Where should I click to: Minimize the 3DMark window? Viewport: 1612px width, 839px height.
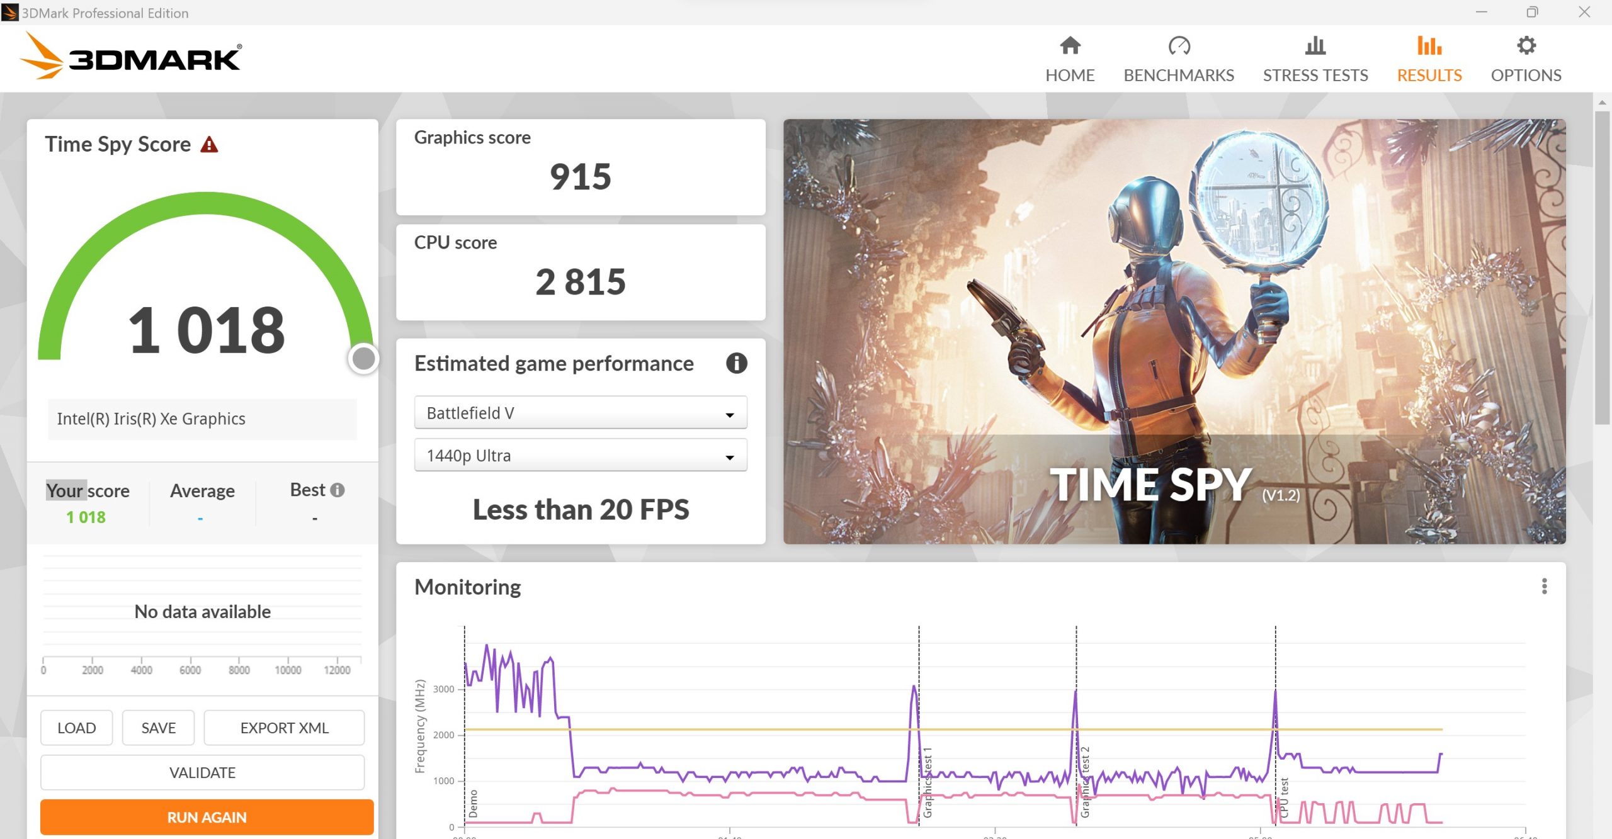point(1481,12)
